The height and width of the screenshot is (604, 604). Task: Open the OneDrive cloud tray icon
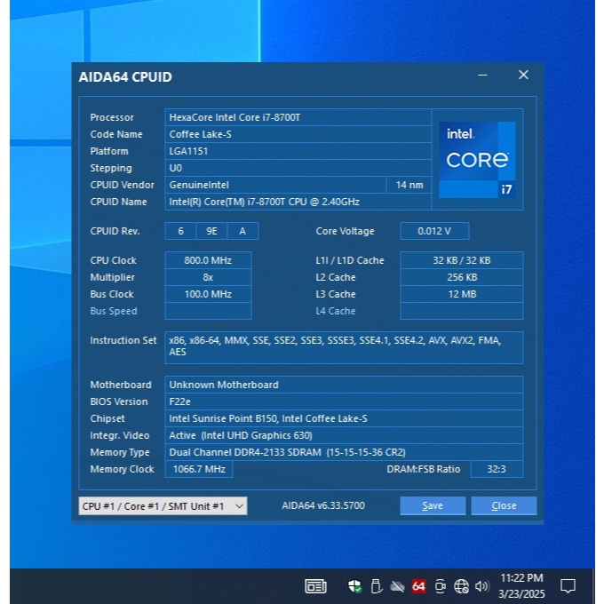point(397,586)
